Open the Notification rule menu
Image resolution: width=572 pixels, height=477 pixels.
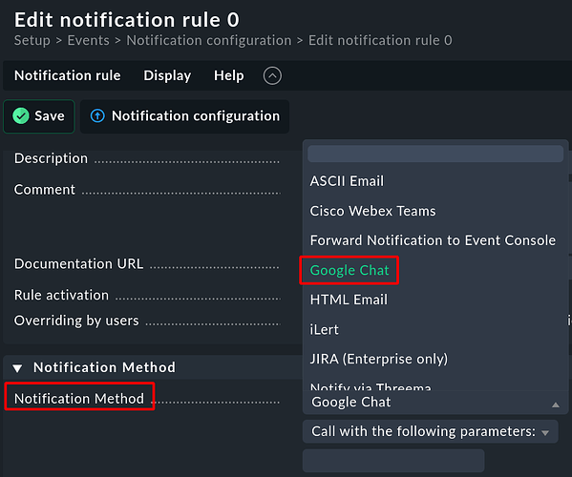coord(68,75)
